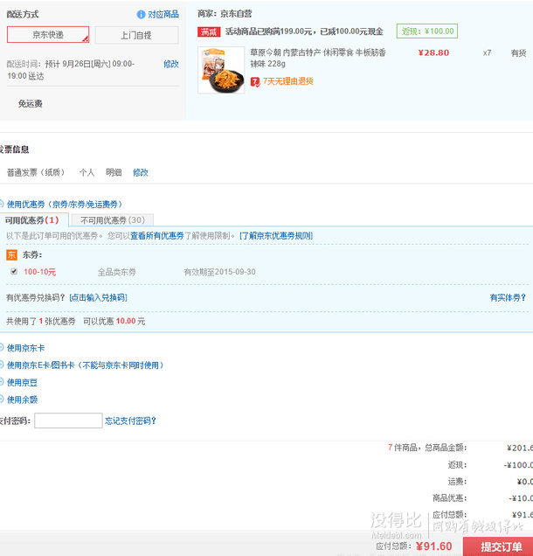The width and height of the screenshot is (533, 556).
Task: Click 有效期至2015-09-30 text
Action: click(x=219, y=272)
